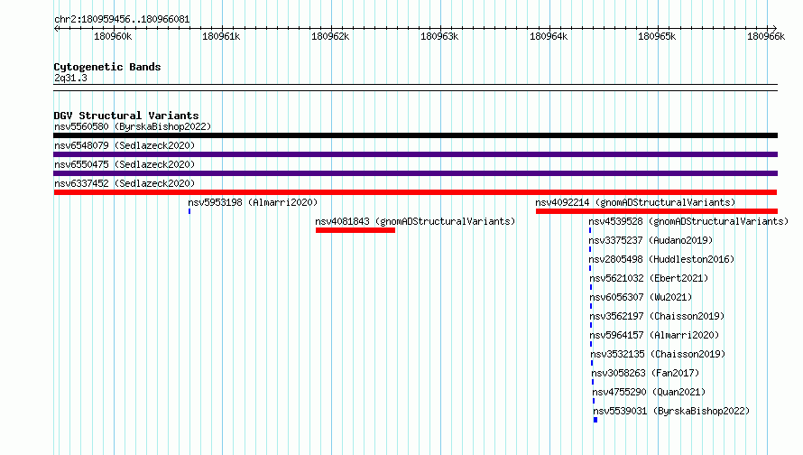Open nsv4755290 (Quan2021) variant label
This screenshot has width=803, height=455.
click(x=650, y=392)
